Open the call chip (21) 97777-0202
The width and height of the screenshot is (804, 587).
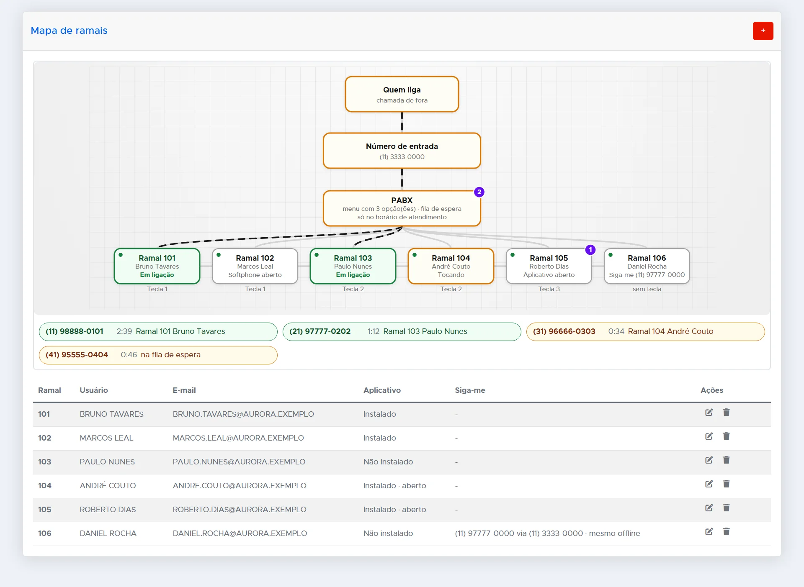point(402,331)
